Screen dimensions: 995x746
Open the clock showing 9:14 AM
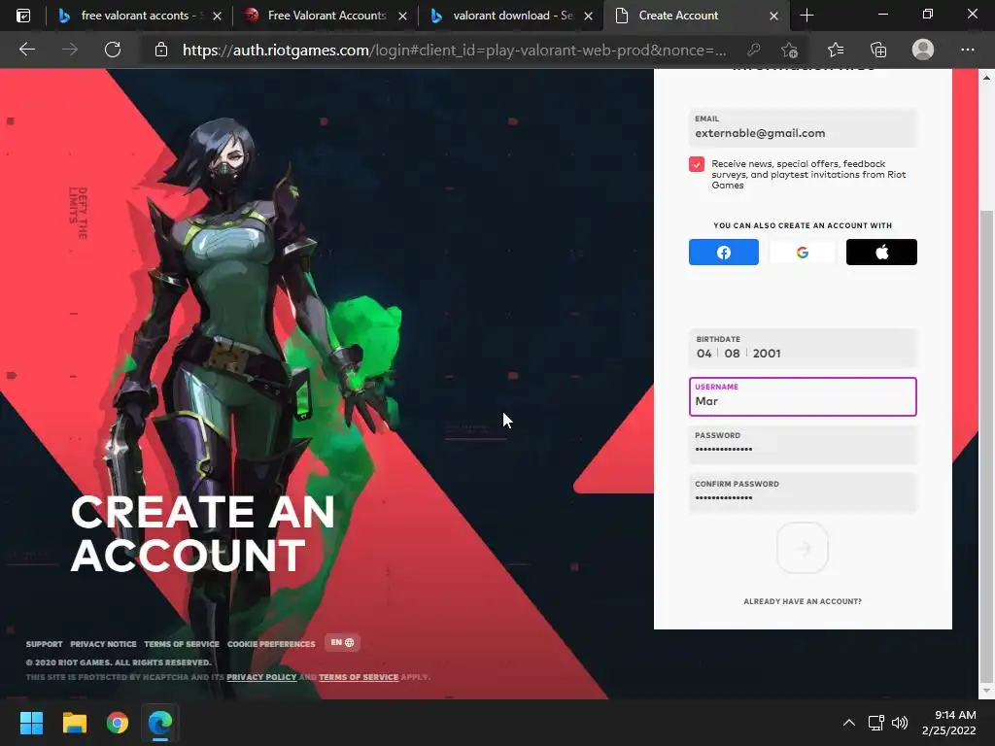point(948,723)
